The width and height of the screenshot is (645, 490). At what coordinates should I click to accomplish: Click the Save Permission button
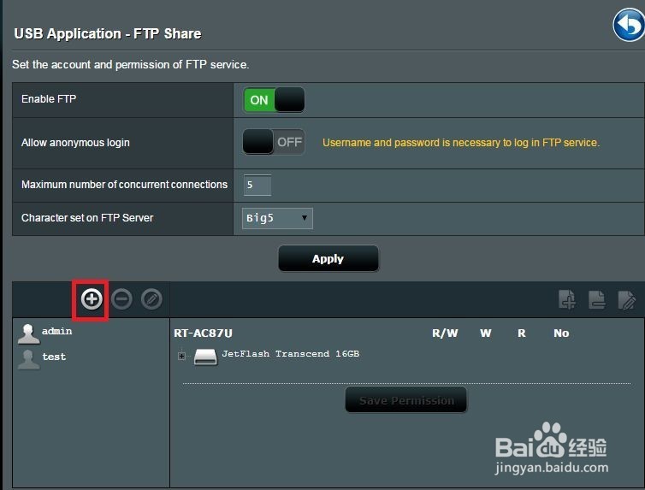(x=406, y=400)
